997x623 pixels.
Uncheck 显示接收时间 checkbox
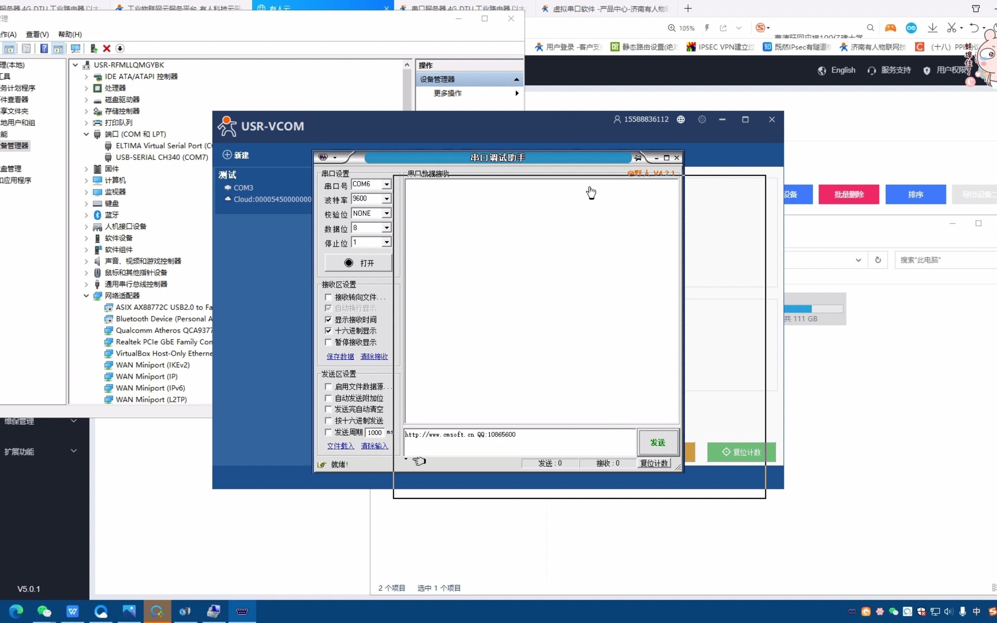point(328,320)
